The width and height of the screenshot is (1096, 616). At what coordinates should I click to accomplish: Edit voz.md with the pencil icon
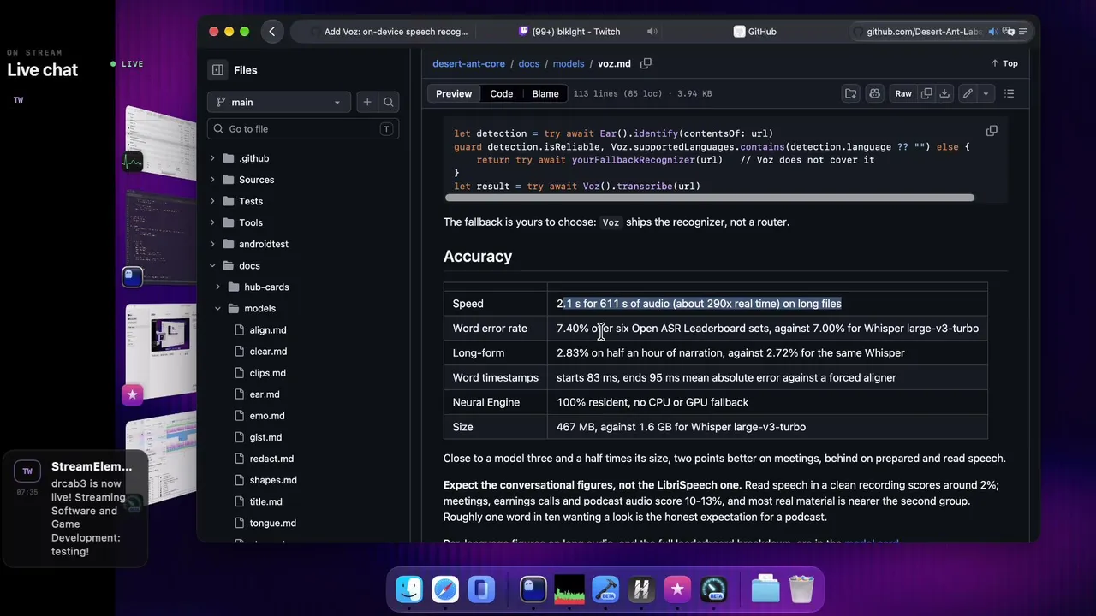point(968,93)
